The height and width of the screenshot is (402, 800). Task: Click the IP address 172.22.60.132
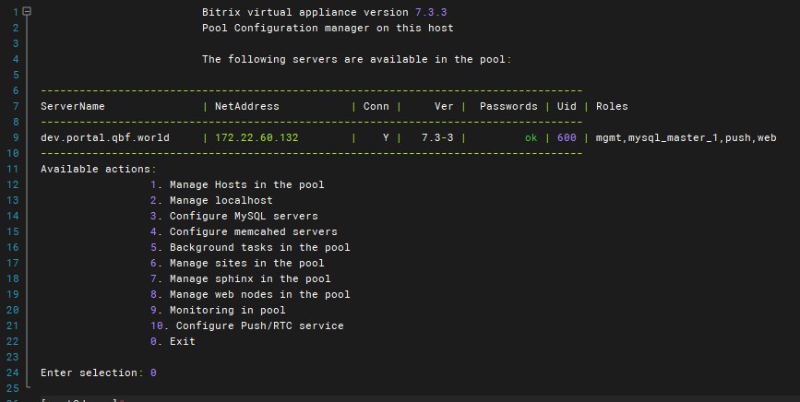pos(257,137)
